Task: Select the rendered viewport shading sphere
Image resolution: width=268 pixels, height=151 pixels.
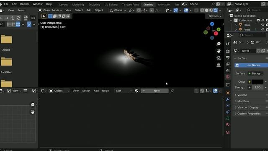Action: (x=216, y=10)
